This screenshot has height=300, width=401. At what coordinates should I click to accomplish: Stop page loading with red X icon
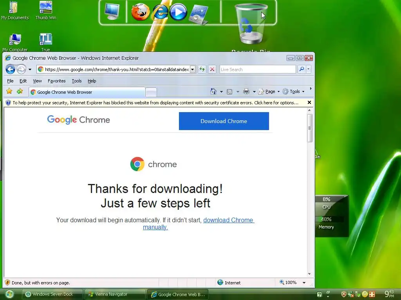point(212,69)
